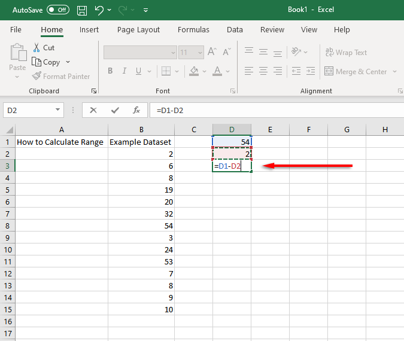Confirm formula with the Enter checkmark

coord(115,110)
